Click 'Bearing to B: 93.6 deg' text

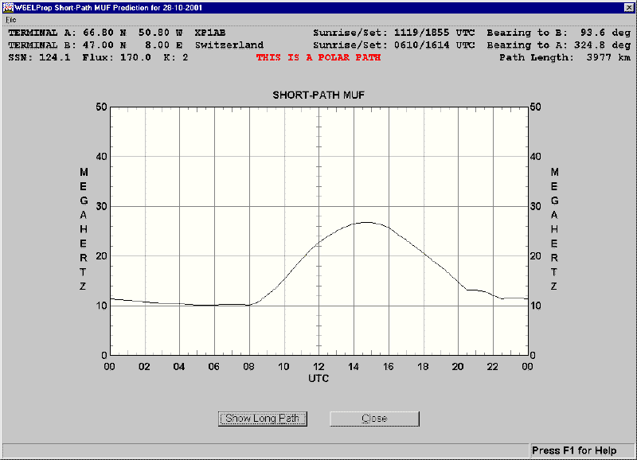point(559,33)
